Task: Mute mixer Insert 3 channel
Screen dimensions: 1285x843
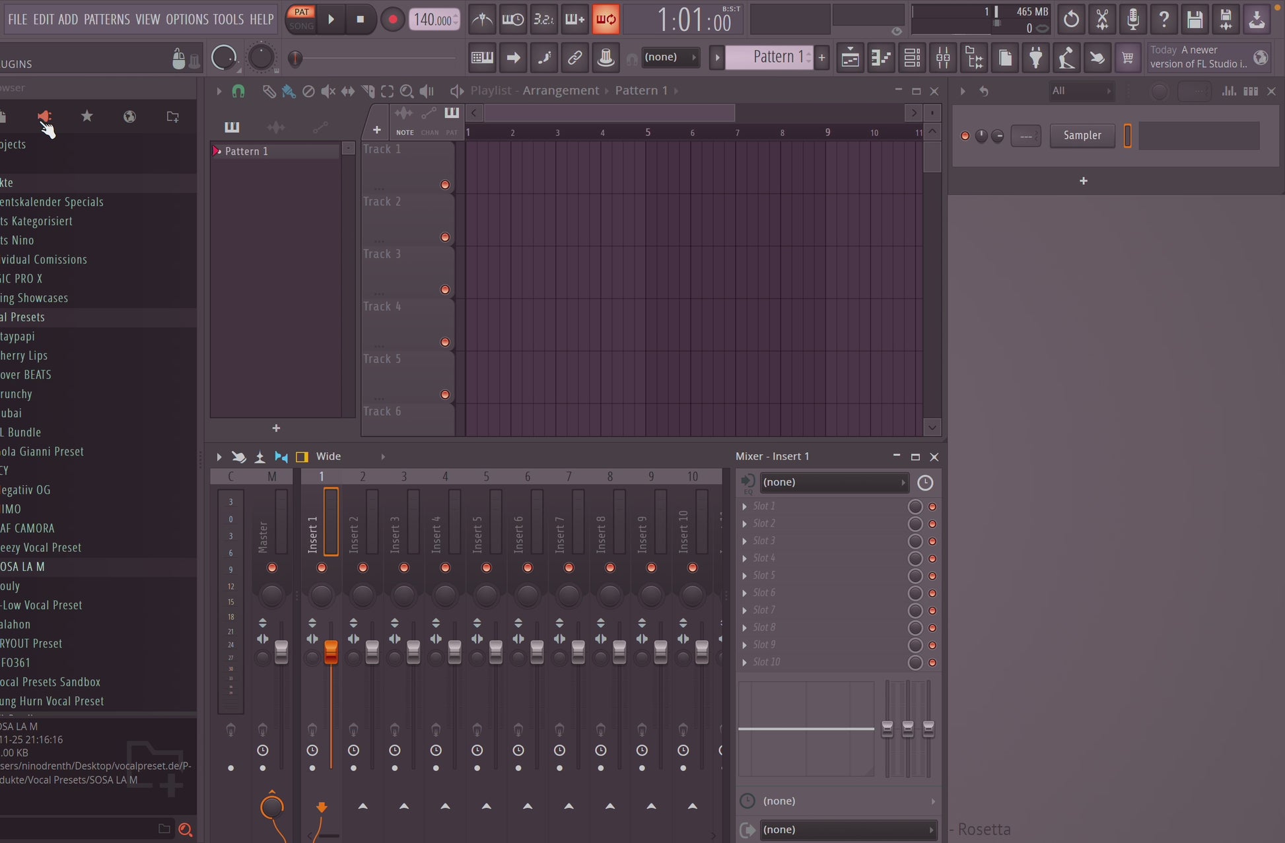Action: point(404,568)
